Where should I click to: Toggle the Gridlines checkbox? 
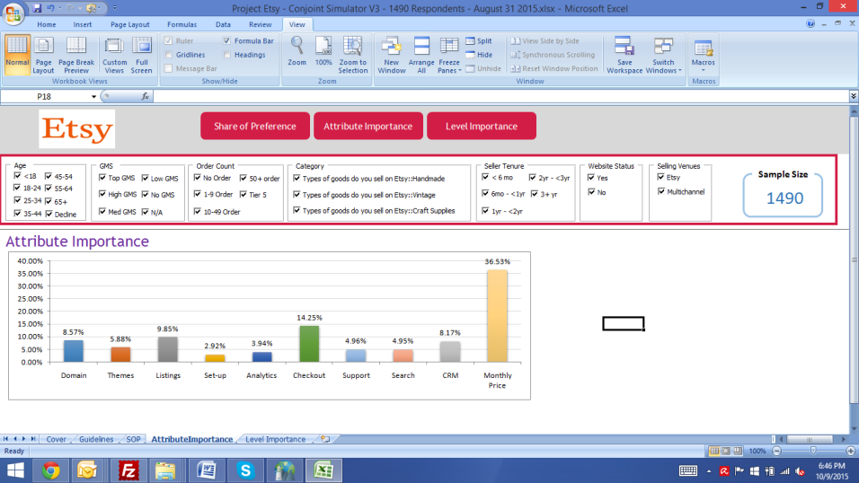point(169,55)
